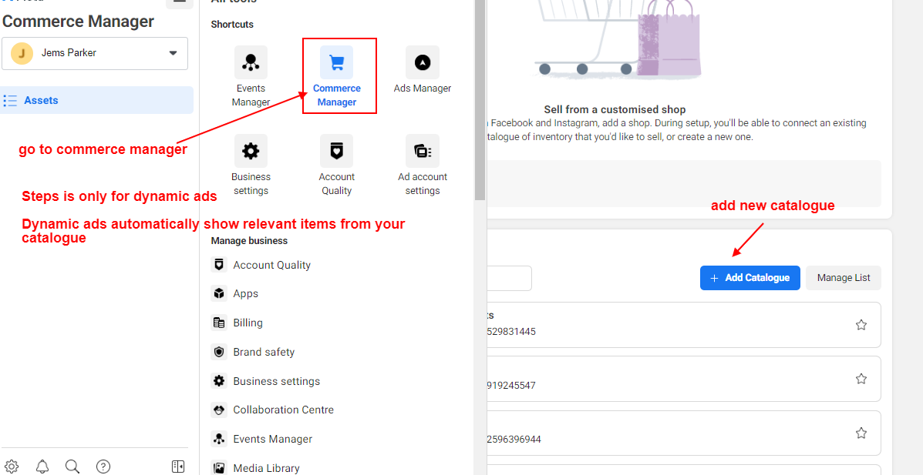Click the notifications bell icon
The width and height of the screenshot is (923, 475).
[x=42, y=467]
